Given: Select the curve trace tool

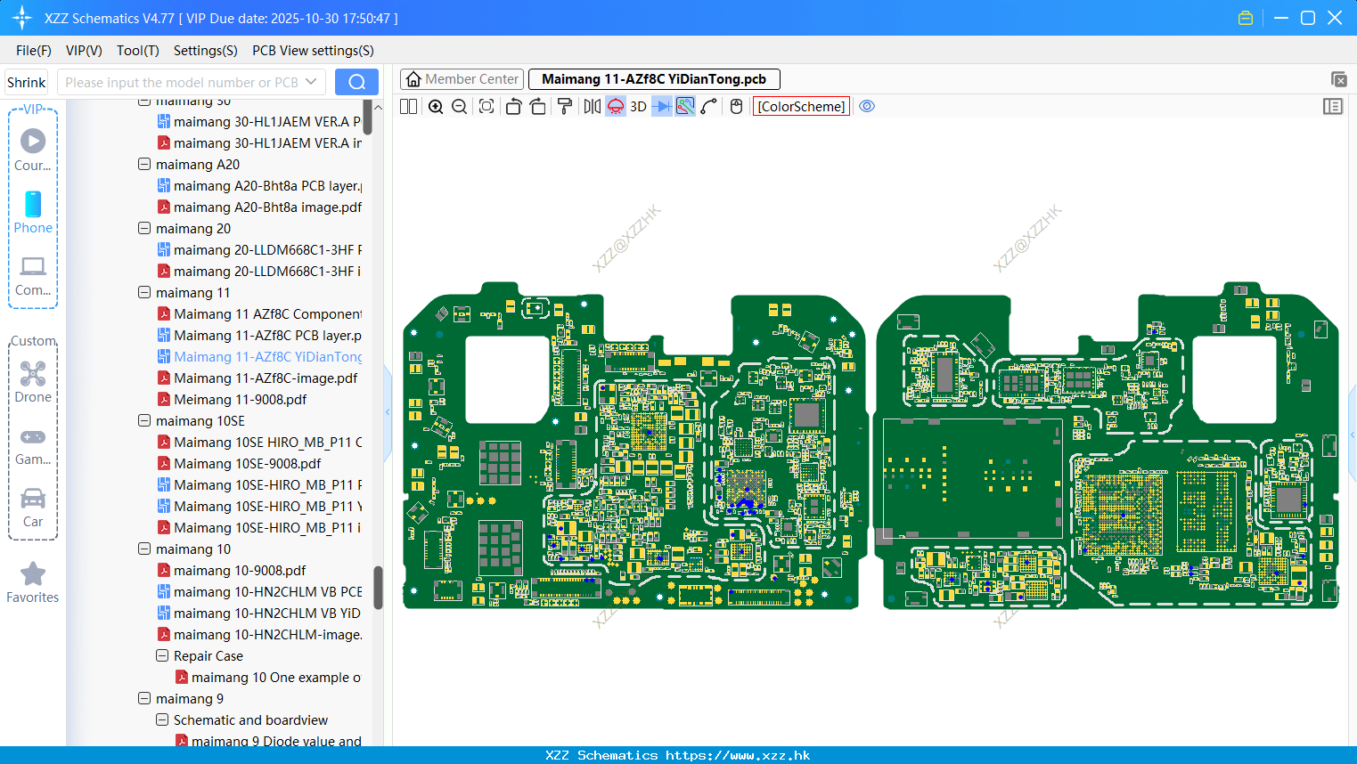Looking at the screenshot, I should (709, 106).
